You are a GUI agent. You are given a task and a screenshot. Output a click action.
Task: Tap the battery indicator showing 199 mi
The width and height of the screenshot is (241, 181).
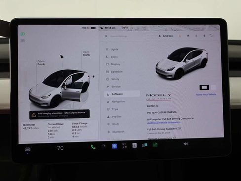point(89,28)
